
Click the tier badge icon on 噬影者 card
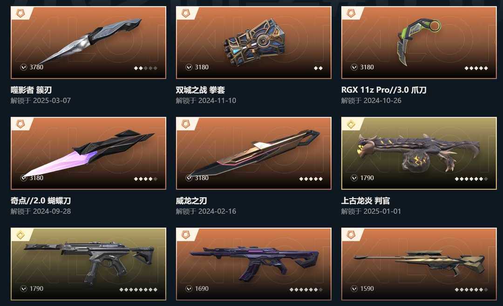(20, 13)
